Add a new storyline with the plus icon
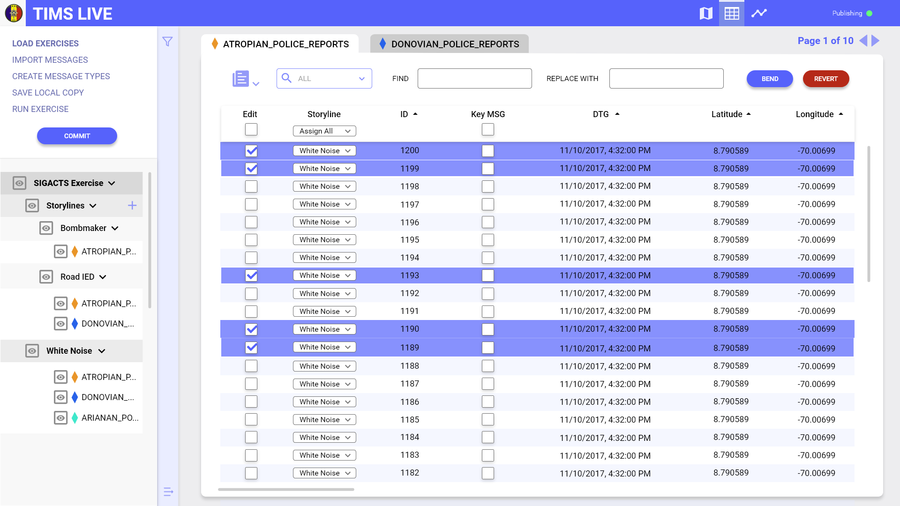Screen dimensions: 900x506 pos(132,205)
